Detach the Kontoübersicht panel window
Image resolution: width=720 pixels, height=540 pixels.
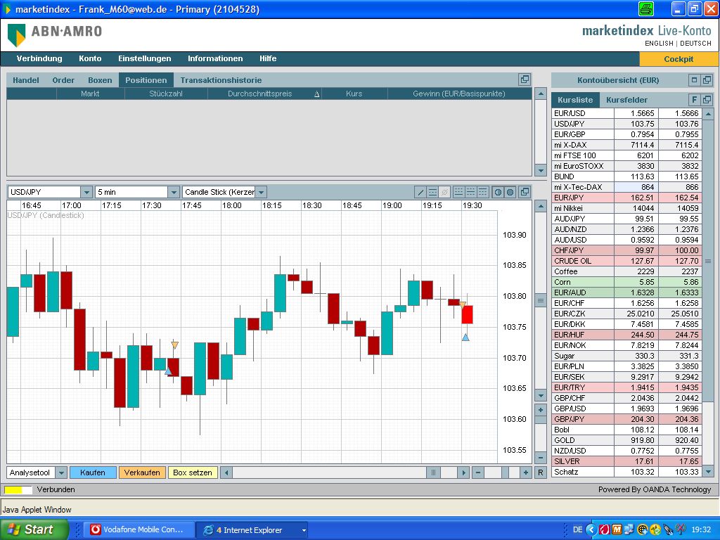point(707,80)
